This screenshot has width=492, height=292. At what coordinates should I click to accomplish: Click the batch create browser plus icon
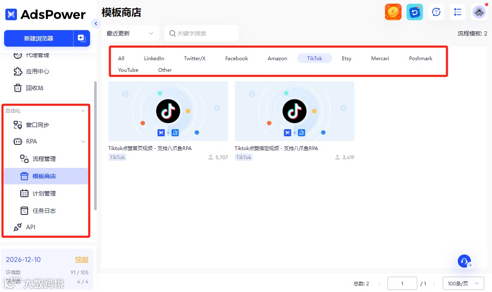(x=81, y=38)
